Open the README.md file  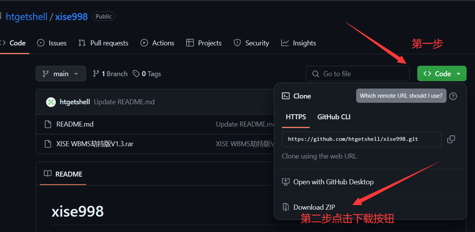(x=75, y=124)
